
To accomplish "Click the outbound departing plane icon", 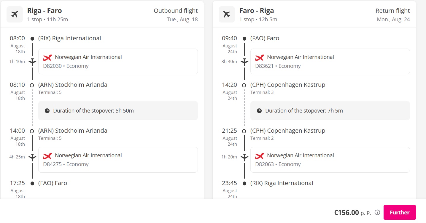I will (x=15, y=14).
